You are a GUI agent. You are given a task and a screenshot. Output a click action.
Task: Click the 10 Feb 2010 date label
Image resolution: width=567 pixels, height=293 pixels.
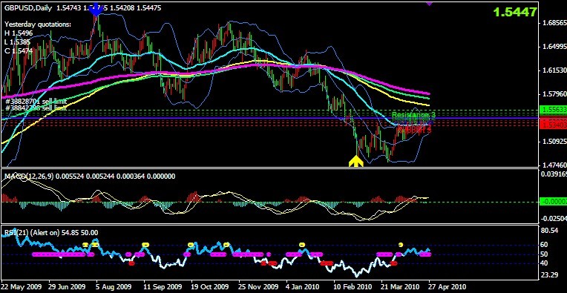(353, 286)
